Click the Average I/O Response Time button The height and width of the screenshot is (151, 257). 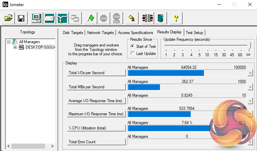pyautogui.click(x=96, y=101)
